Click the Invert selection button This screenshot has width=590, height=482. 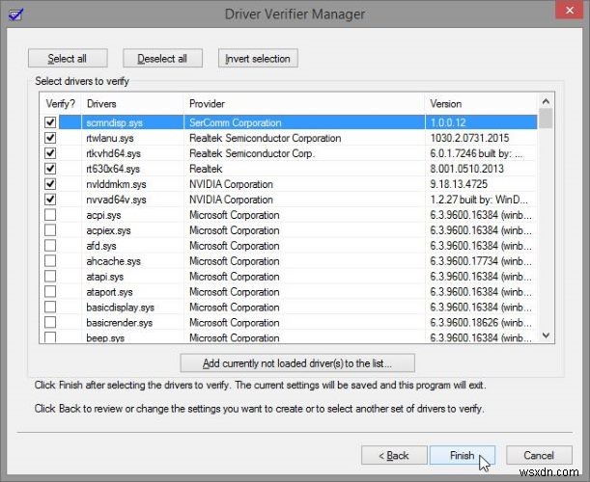pos(258,58)
